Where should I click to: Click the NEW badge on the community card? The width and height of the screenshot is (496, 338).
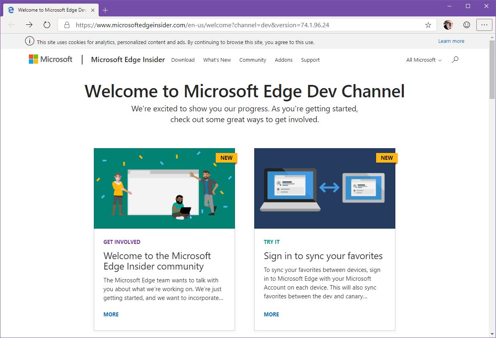tap(227, 158)
